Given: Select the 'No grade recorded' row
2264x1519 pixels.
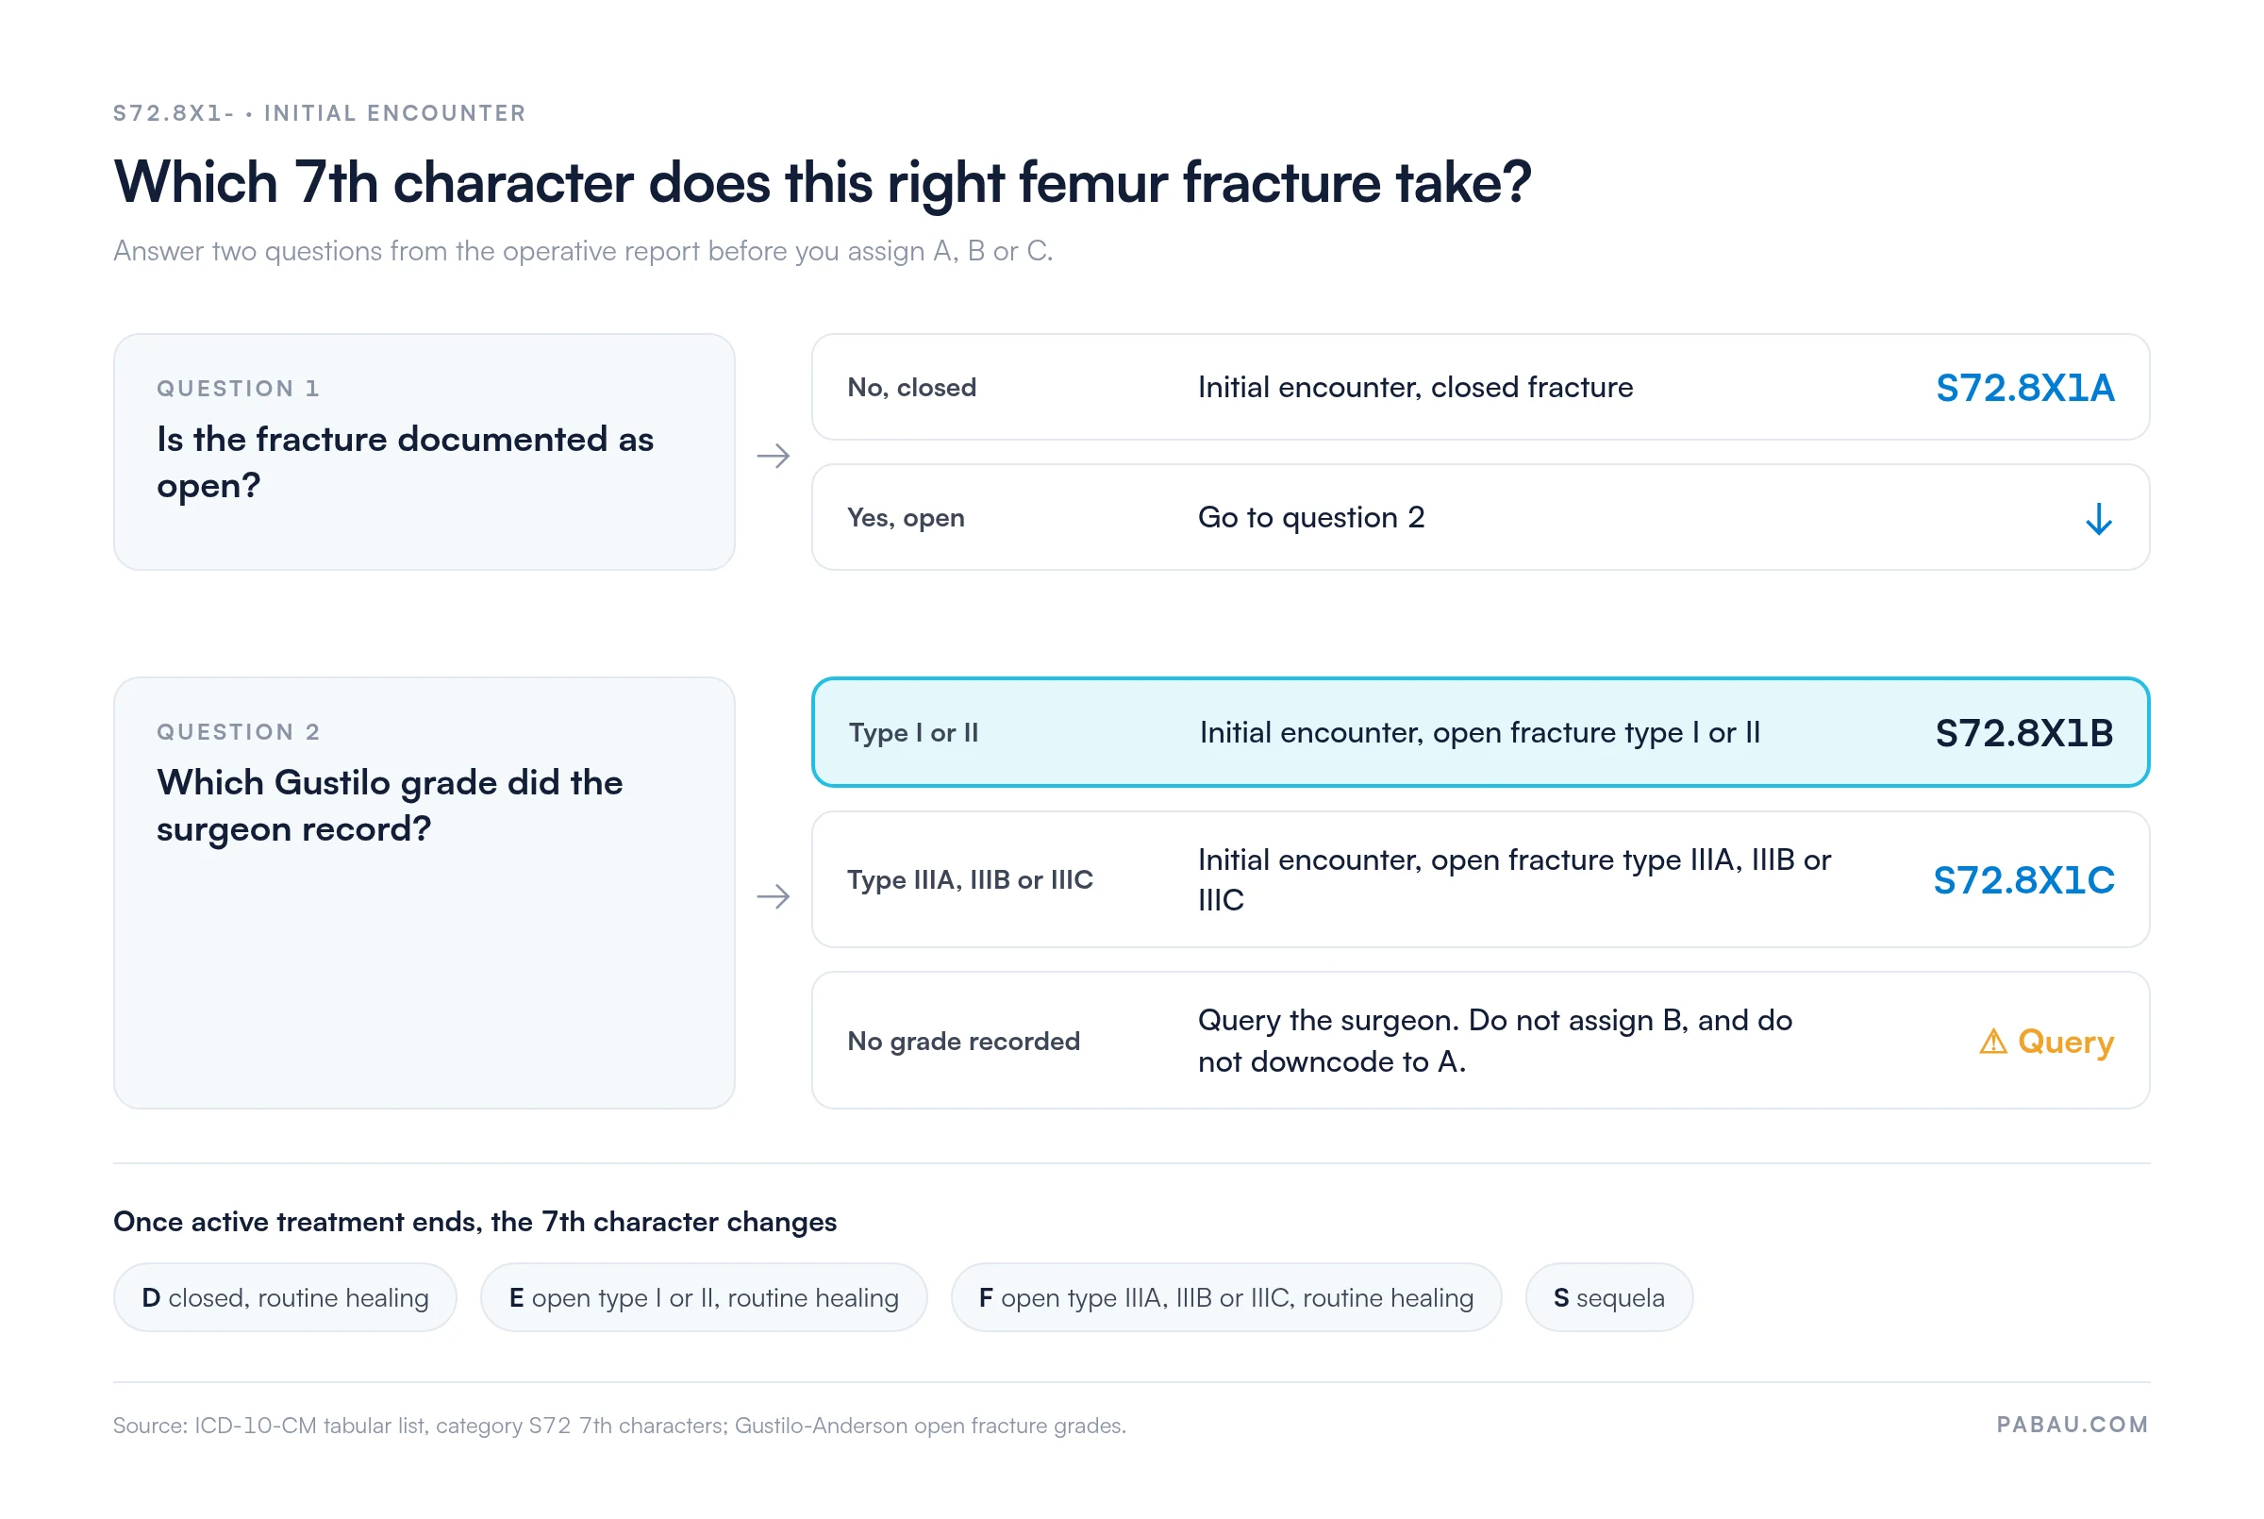Looking at the screenshot, I should [x=1480, y=1042].
